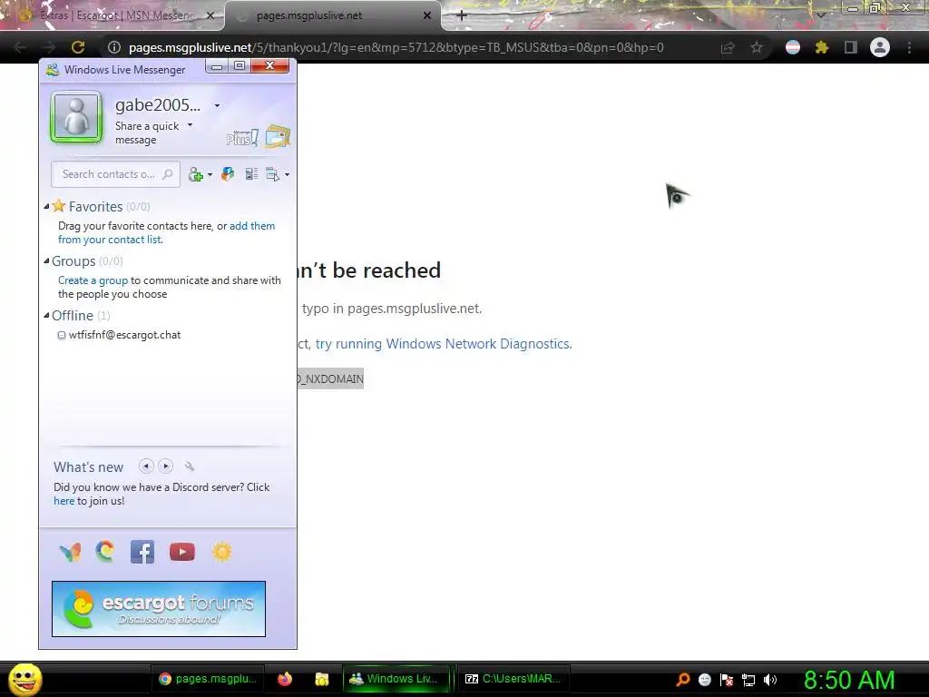The image size is (929, 697).
Task: Collapse the Offline contacts group
Action: [46, 315]
